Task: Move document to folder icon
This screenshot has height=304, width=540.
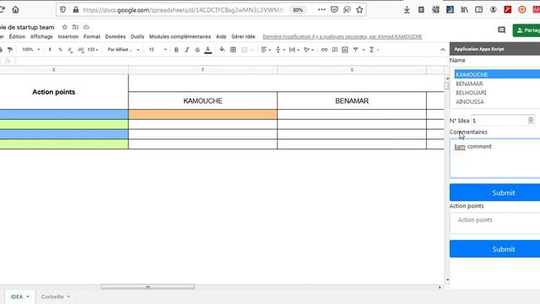Action: point(75,27)
